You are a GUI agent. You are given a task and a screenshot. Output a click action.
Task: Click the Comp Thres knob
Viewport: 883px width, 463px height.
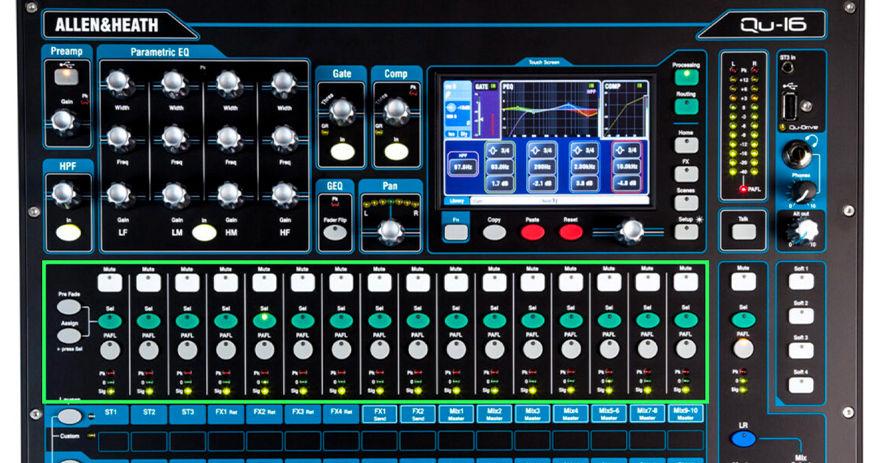point(397,110)
